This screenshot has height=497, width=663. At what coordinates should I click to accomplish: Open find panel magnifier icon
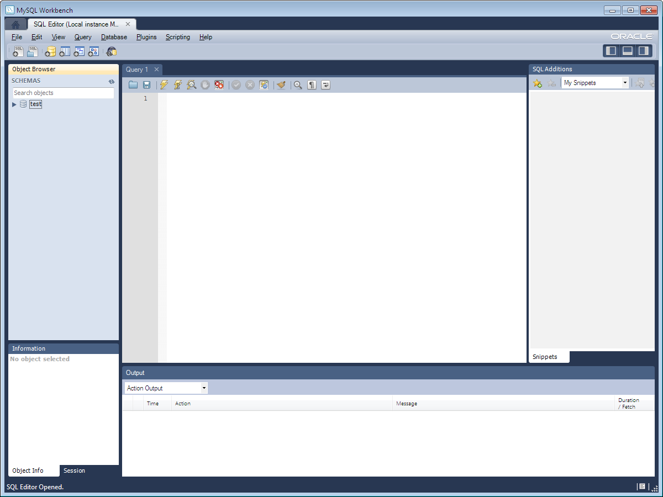click(298, 85)
